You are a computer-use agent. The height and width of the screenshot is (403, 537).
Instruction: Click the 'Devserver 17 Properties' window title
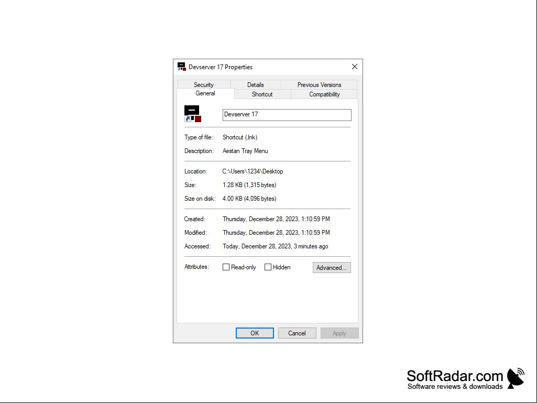click(221, 67)
